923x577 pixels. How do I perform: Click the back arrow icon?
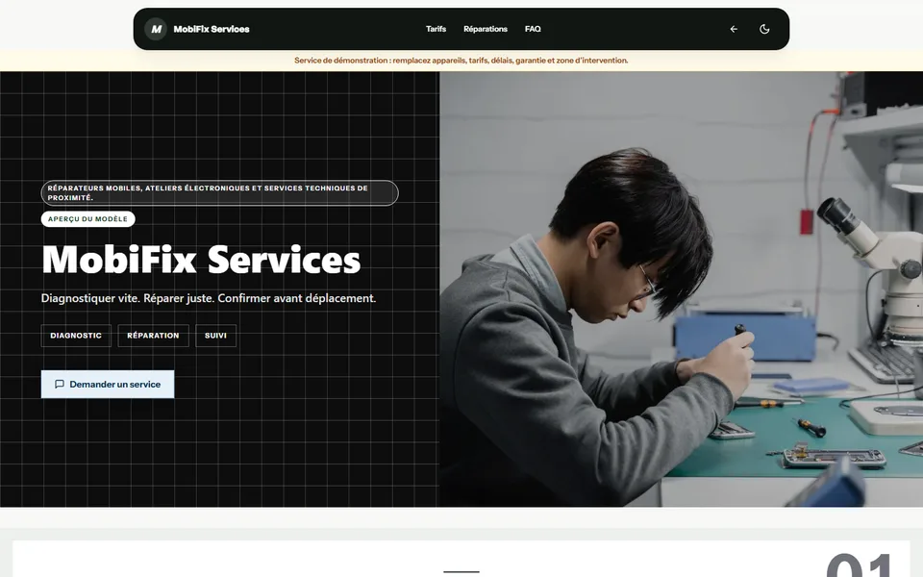(734, 29)
